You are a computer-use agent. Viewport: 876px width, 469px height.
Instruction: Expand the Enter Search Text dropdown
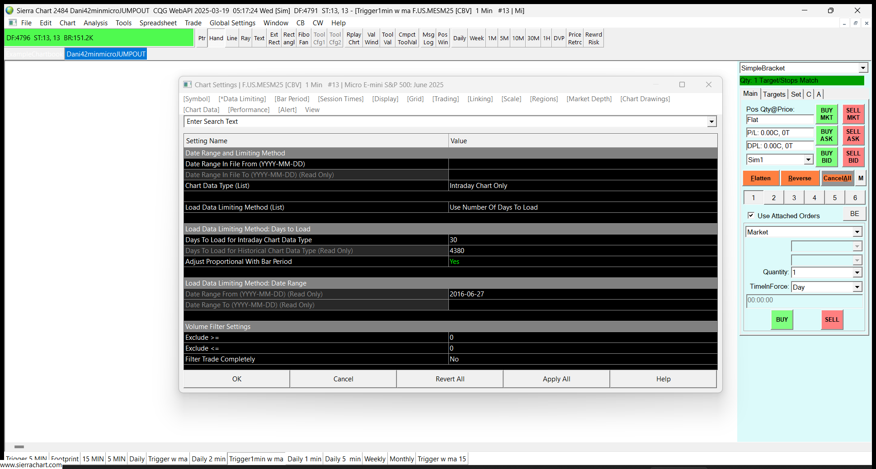coord(711,122)
